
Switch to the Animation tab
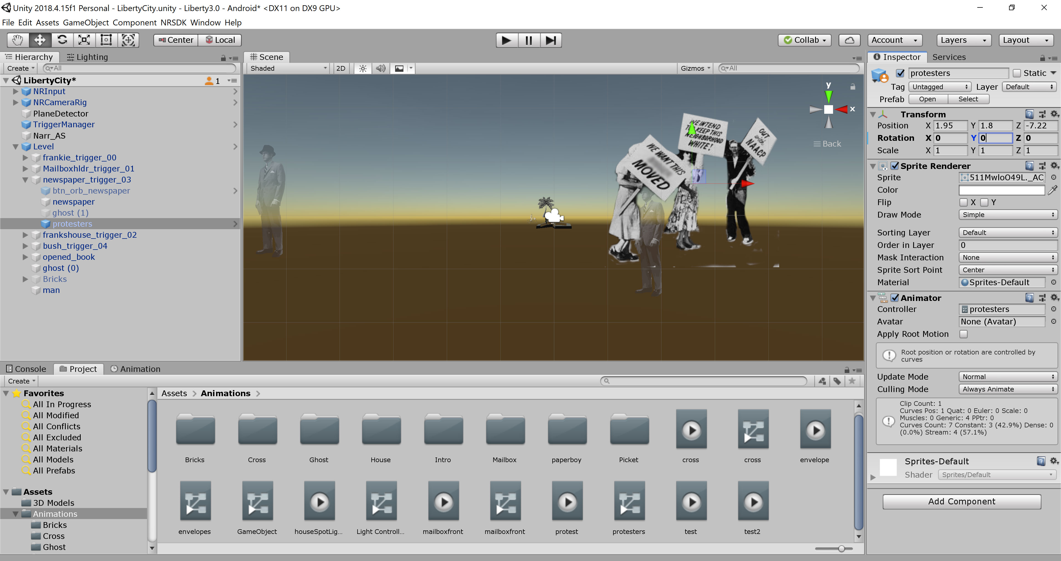coord(135,369)
